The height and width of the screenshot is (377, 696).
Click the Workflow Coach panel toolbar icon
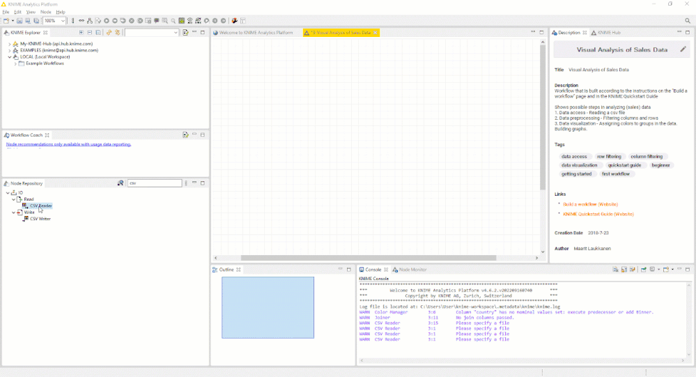pyautogui.click(x=185, y=135)
